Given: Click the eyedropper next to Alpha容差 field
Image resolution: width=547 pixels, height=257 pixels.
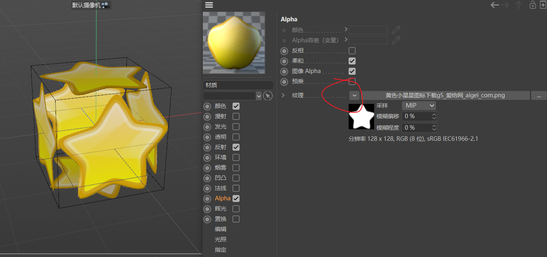Looking at the screenshot, I should click(x=396, y=40).
